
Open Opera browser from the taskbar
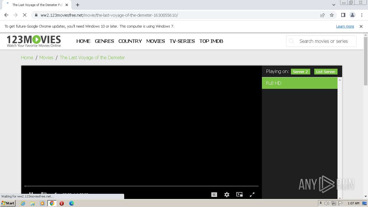point(62,203)
